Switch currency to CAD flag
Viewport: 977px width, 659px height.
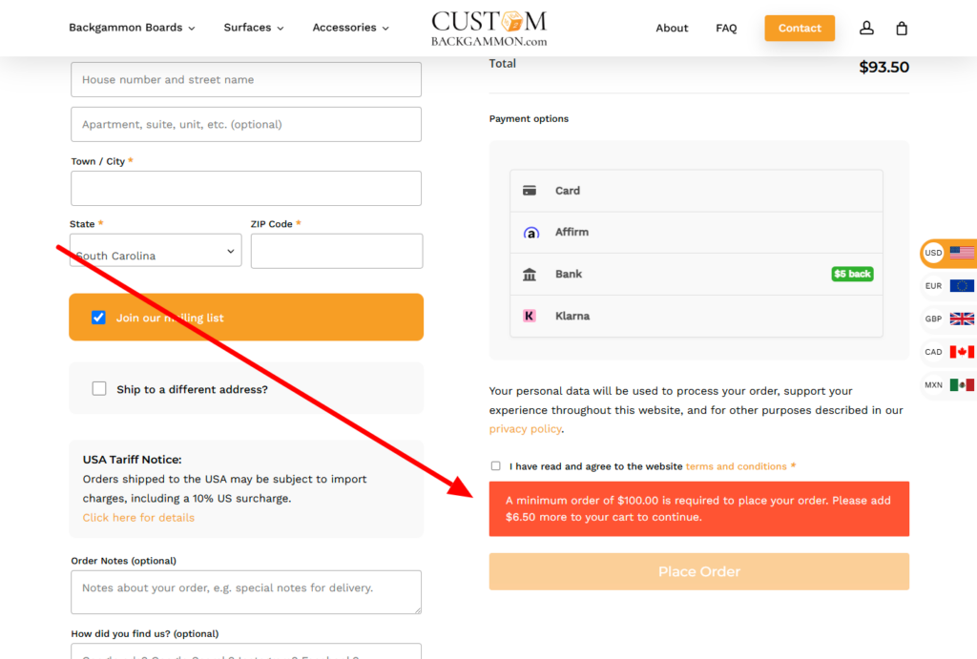(x=962, y=351)
